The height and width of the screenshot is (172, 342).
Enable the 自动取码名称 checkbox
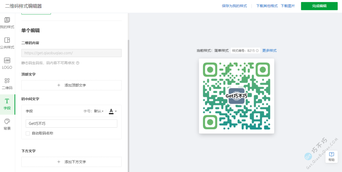click(28, 133)
